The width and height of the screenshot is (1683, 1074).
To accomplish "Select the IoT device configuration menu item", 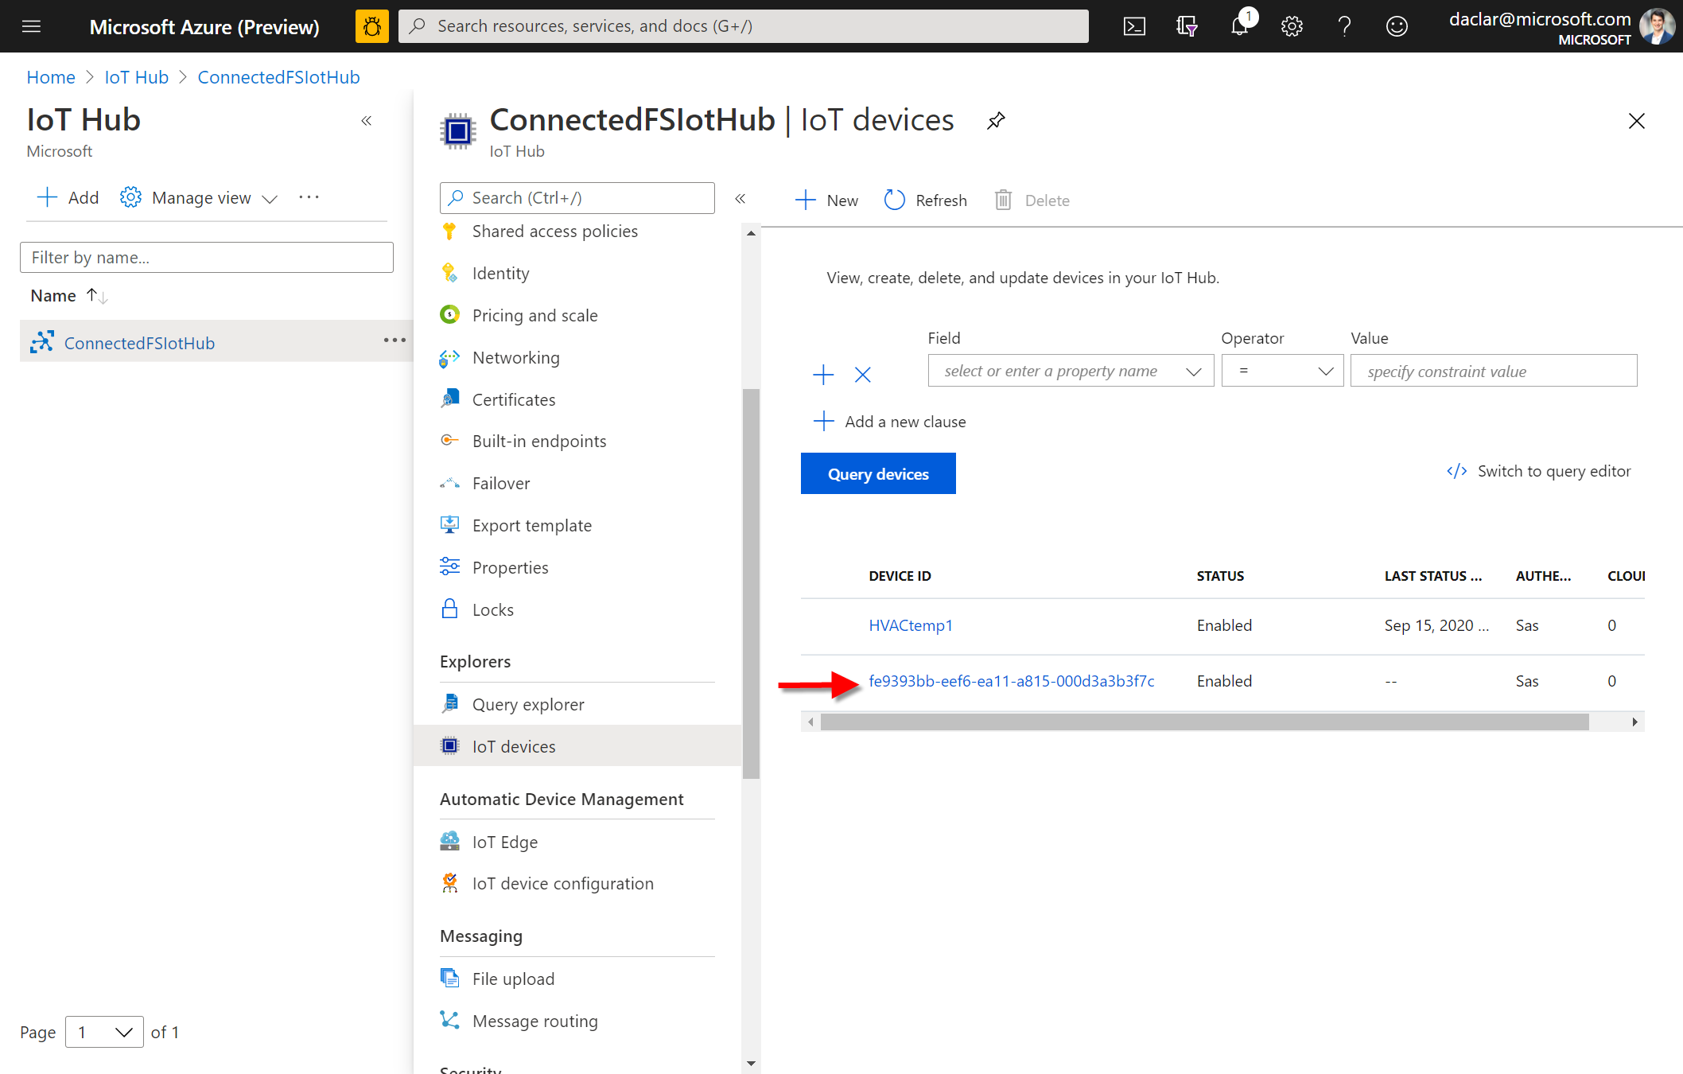I will coord(563,881).
